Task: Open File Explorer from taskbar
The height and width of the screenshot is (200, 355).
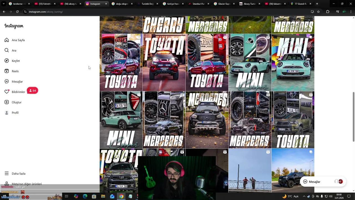Action: click(103, 196)
